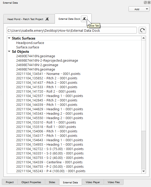Close the Head Pond - Patch Test Project tab
The width and height of the screenshot is (151, 187).
pyautogui.click(x=47, y=19)
